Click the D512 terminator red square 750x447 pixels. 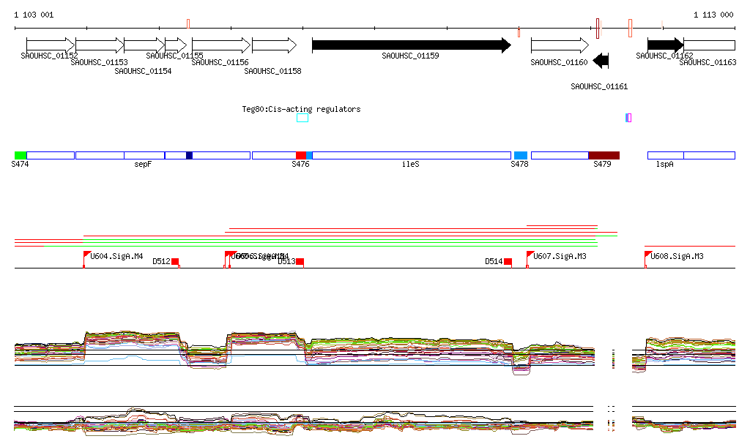click(x=175, y=261)
